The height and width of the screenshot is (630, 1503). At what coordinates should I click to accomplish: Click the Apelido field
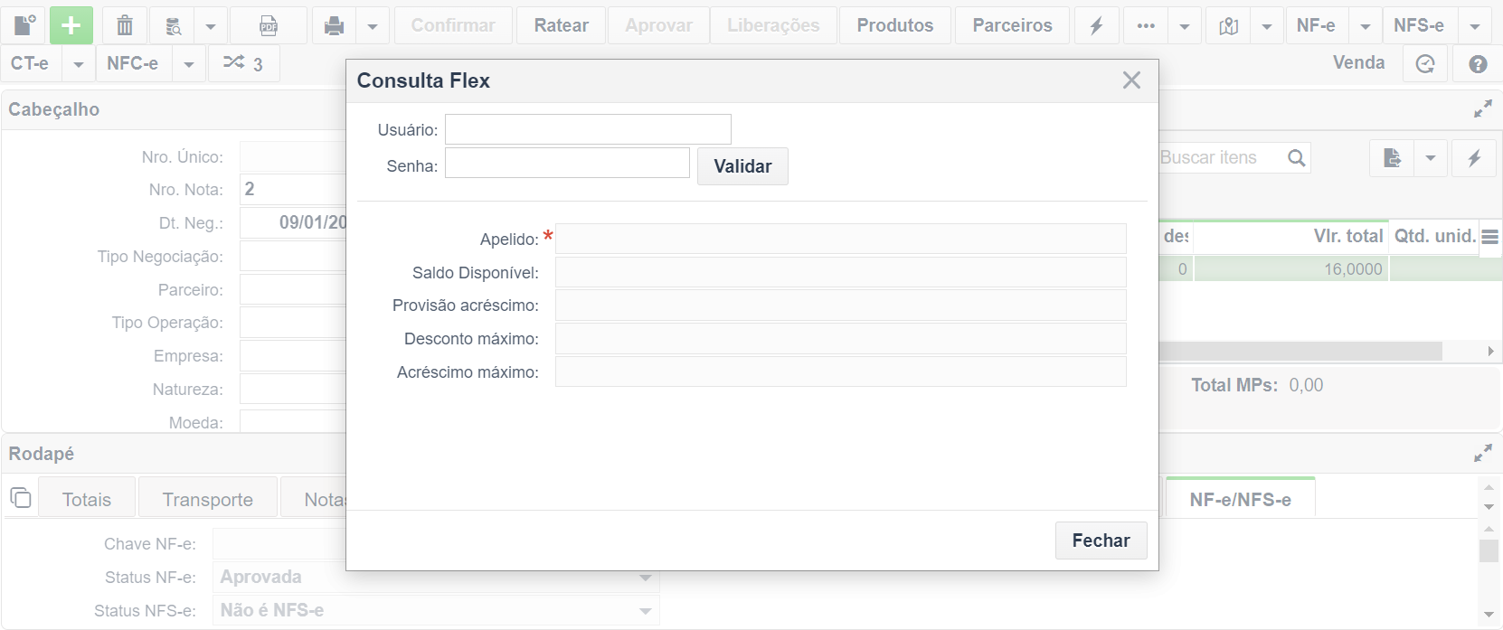(841, 239)
